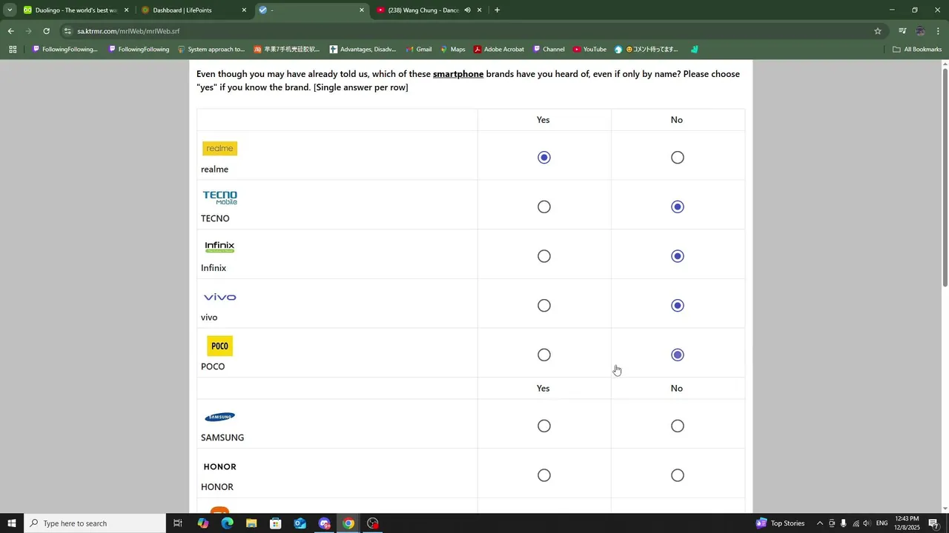This screenshot has height=533, width=949.
Task: Mark Yes for Infinix
Action: pos(544,256)
